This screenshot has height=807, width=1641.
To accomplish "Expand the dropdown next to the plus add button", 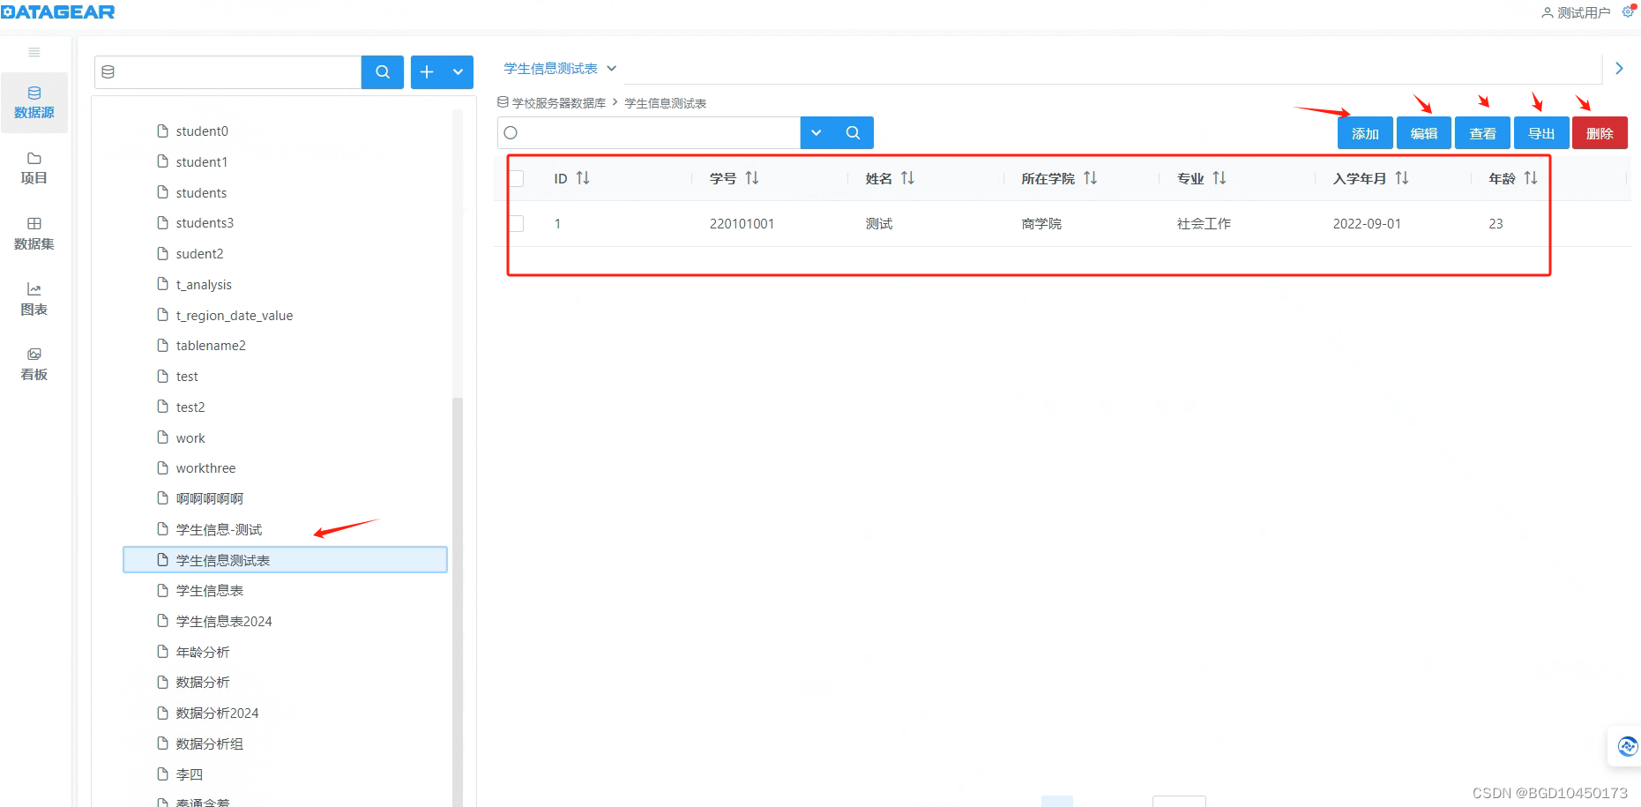I will pyautogui.click(x=458, y=72).
